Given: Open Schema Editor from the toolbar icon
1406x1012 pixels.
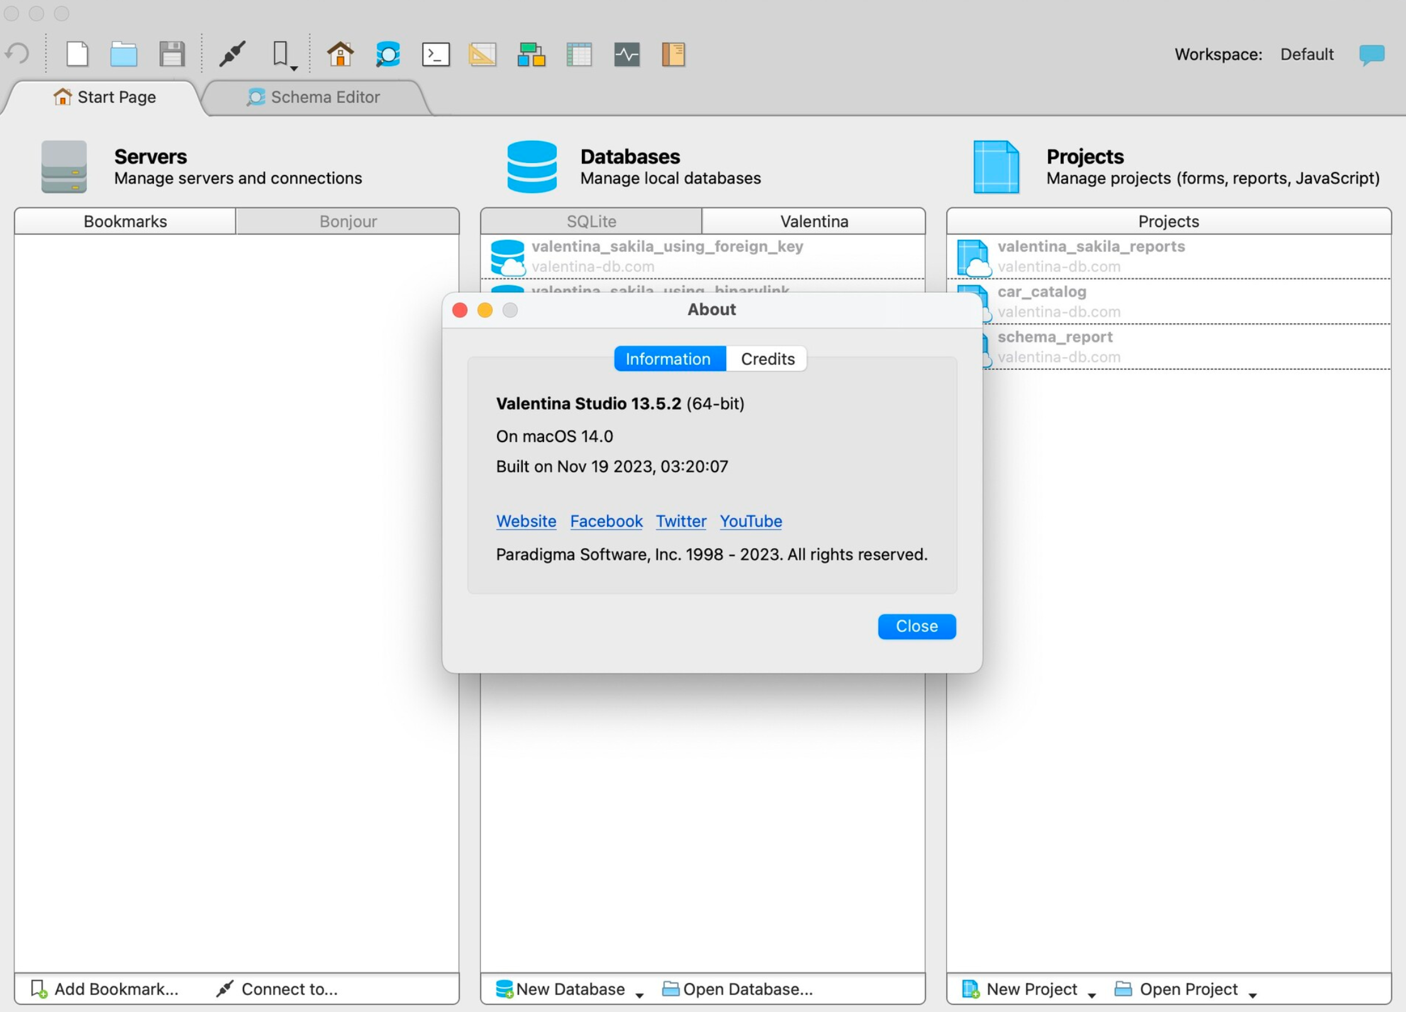Looking at the screenshot, I should (x=388, y=54).
